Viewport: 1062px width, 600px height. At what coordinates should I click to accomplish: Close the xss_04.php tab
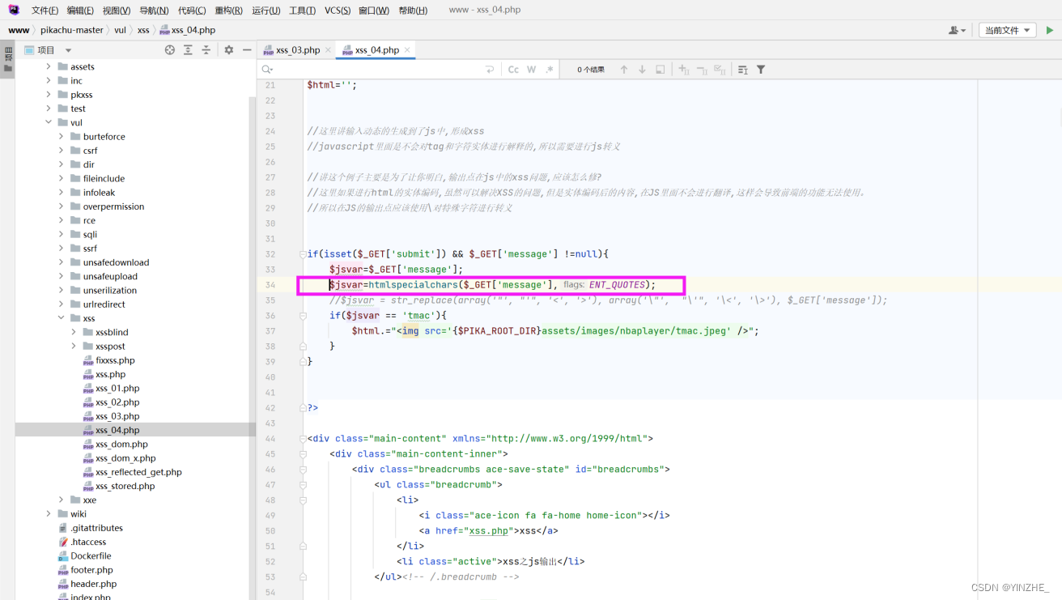(407, 50)
